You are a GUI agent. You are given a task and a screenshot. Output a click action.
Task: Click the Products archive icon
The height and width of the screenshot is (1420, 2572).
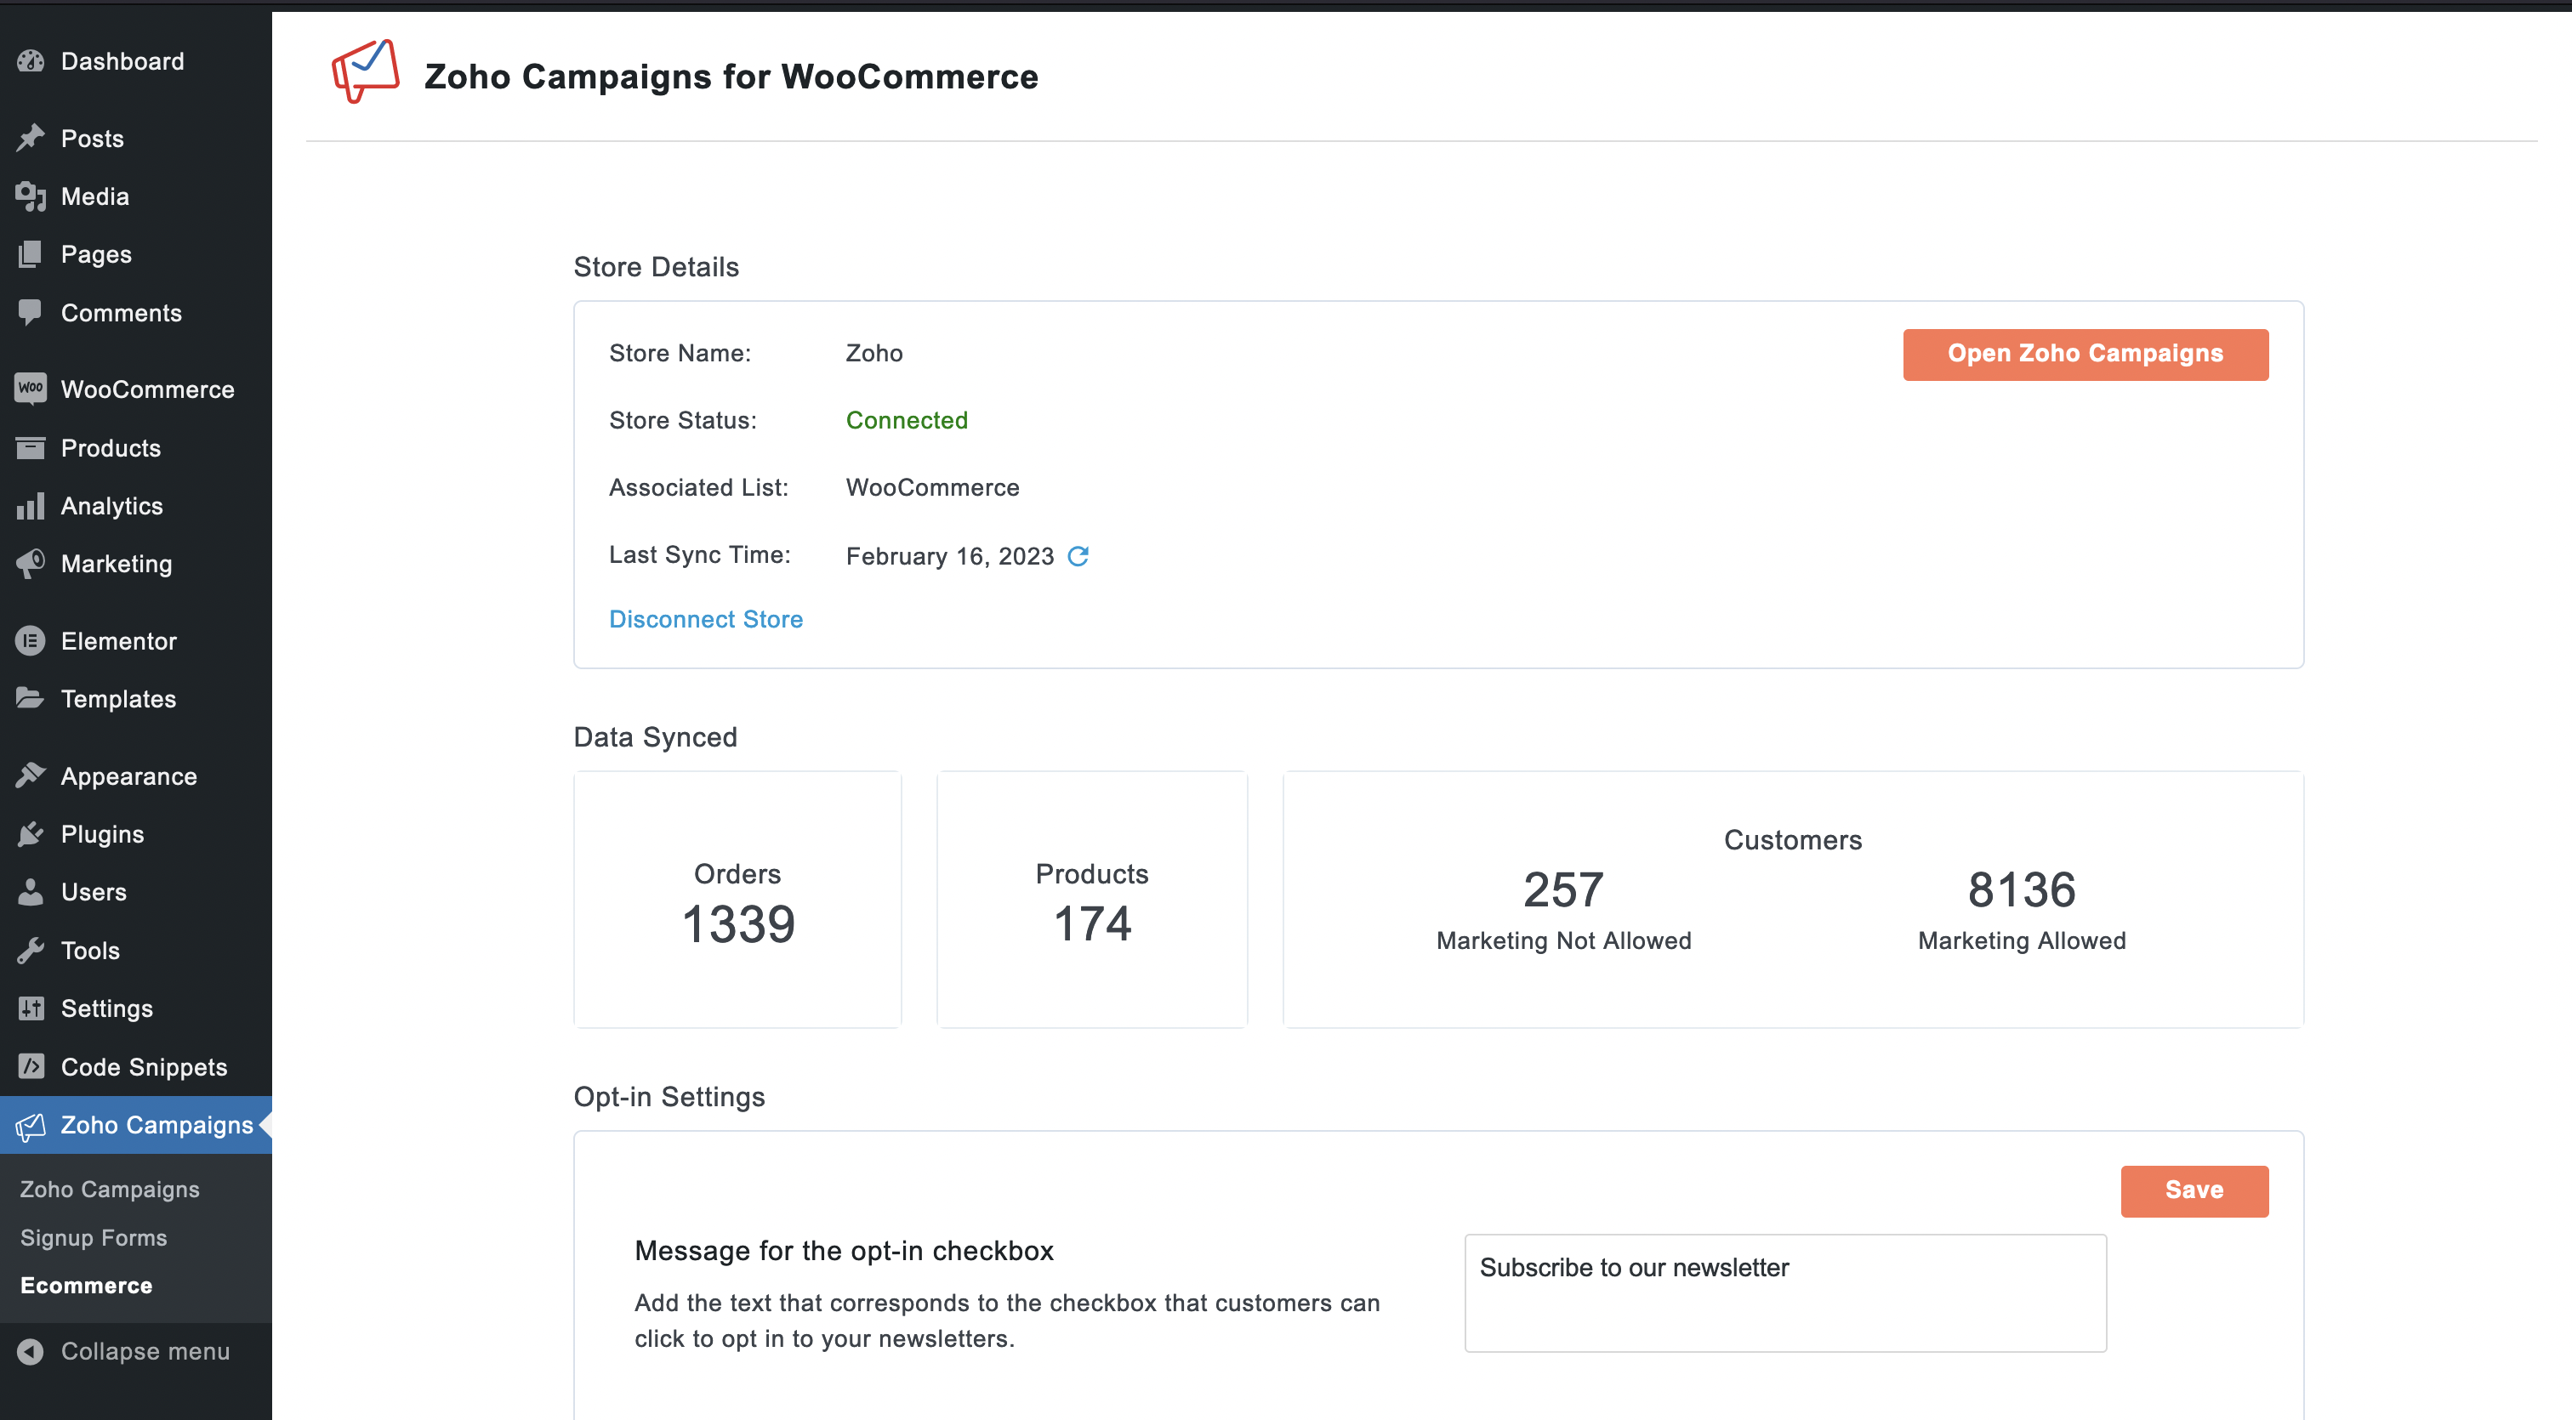[31, 447]
